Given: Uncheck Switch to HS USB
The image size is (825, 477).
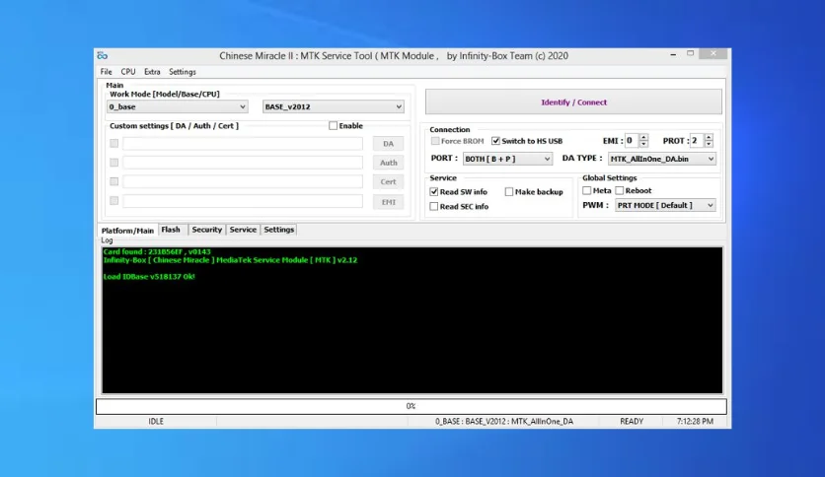Looking at the screenshot, I should pos(495,141).
